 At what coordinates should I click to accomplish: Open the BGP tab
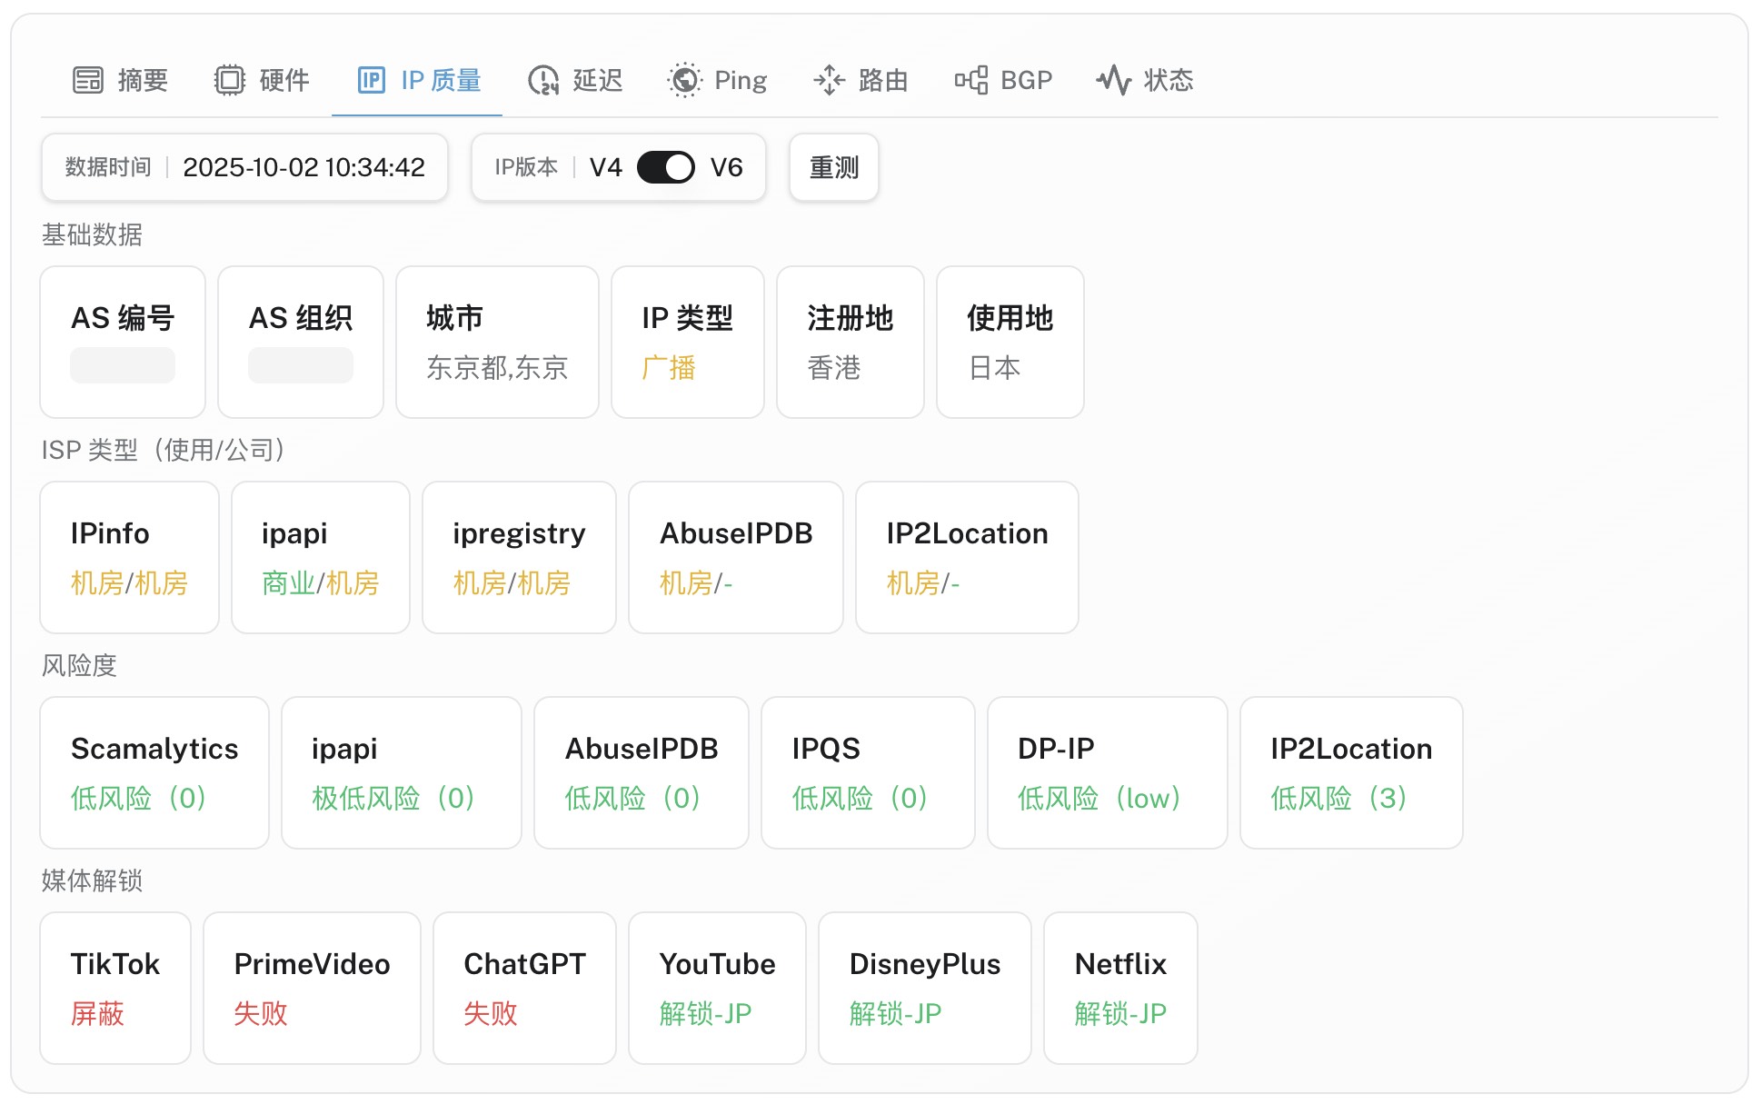pyautogui.click(x=1025, y=80)
